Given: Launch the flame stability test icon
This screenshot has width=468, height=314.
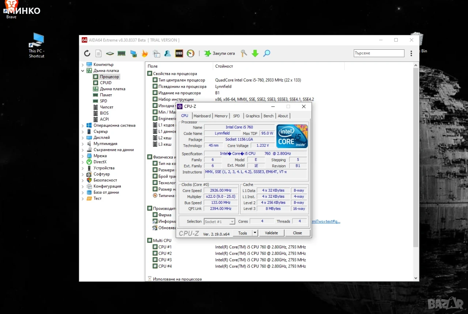Looking at the screenshot, I should click(145, 53).
